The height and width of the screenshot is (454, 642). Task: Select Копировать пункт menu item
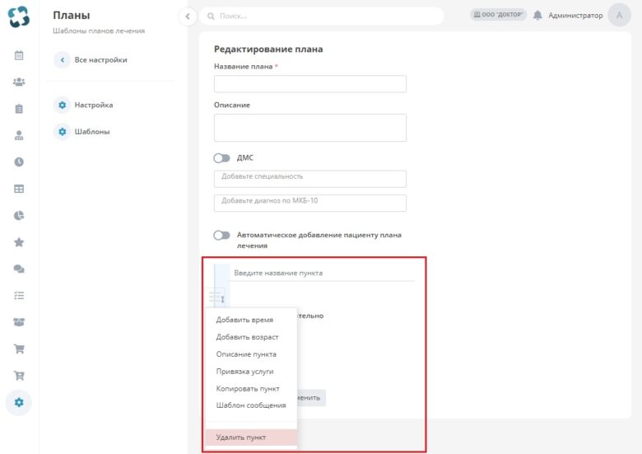pyautogui.click(x=251, y=388)
